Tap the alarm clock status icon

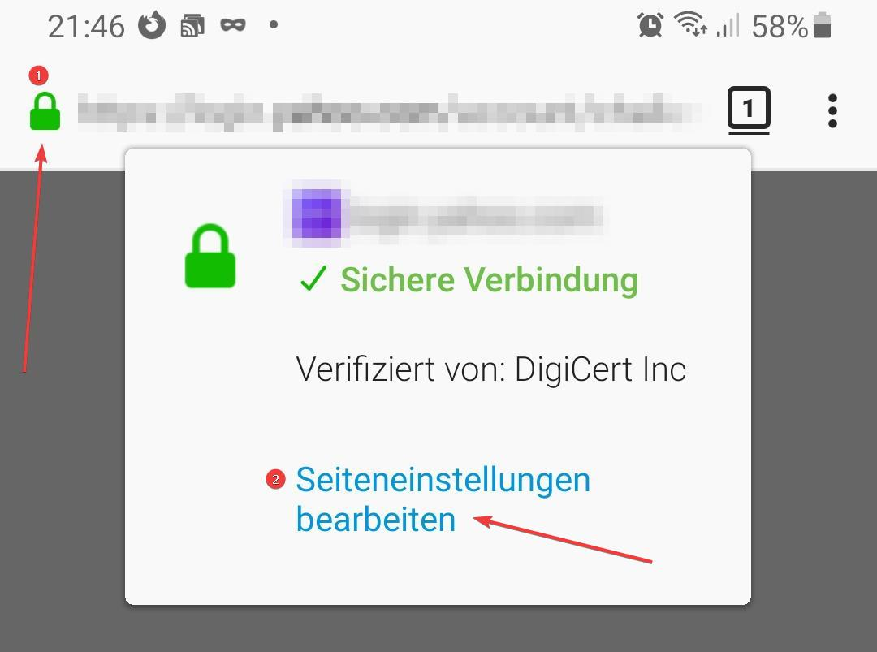(650, 24)
